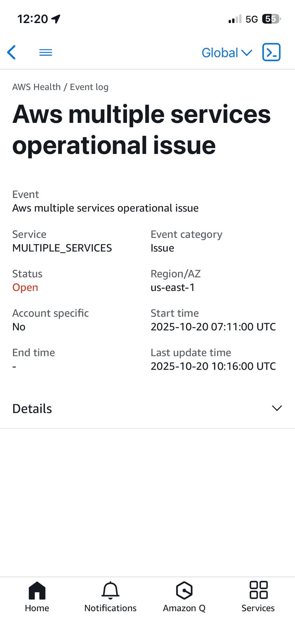
Task: Tap the location arrow in status bar
Action: point(56,19)
